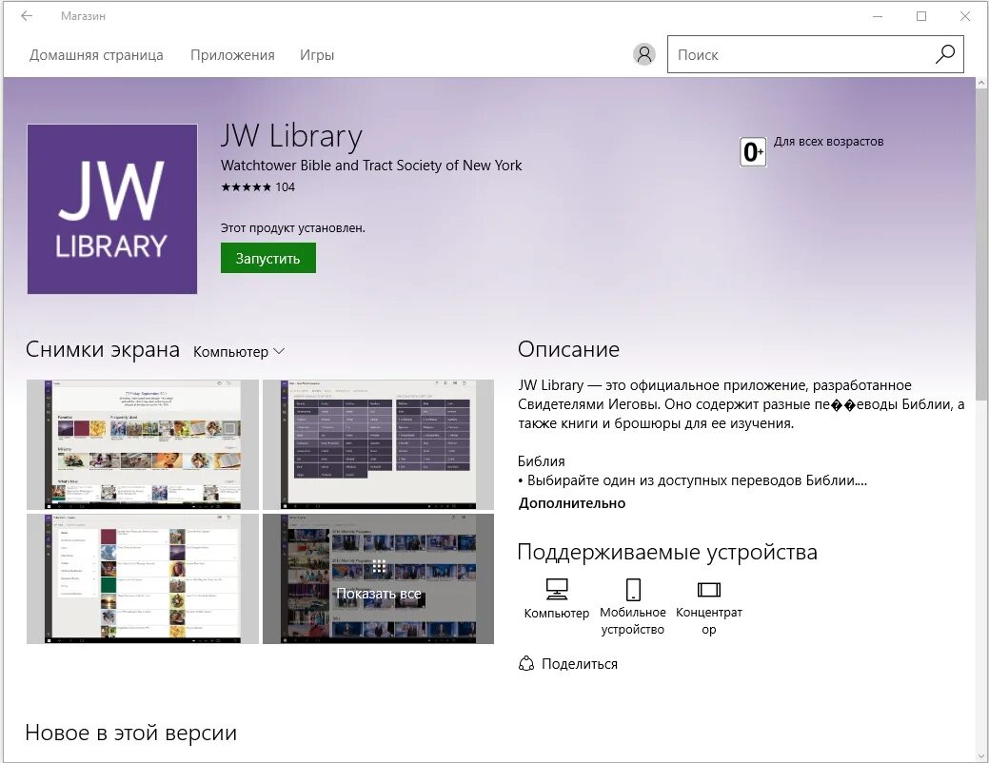Click the search magnifier icon

click(x=944, y=54)
